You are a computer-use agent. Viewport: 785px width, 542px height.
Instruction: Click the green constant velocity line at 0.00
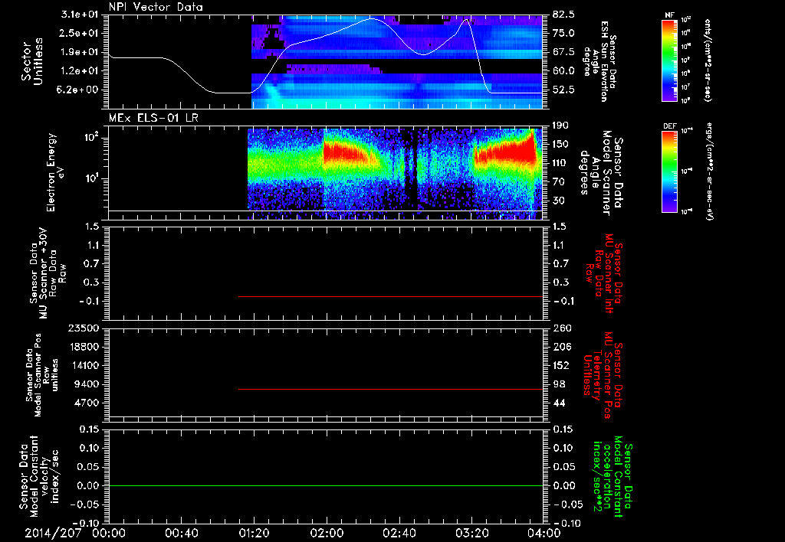325,485
